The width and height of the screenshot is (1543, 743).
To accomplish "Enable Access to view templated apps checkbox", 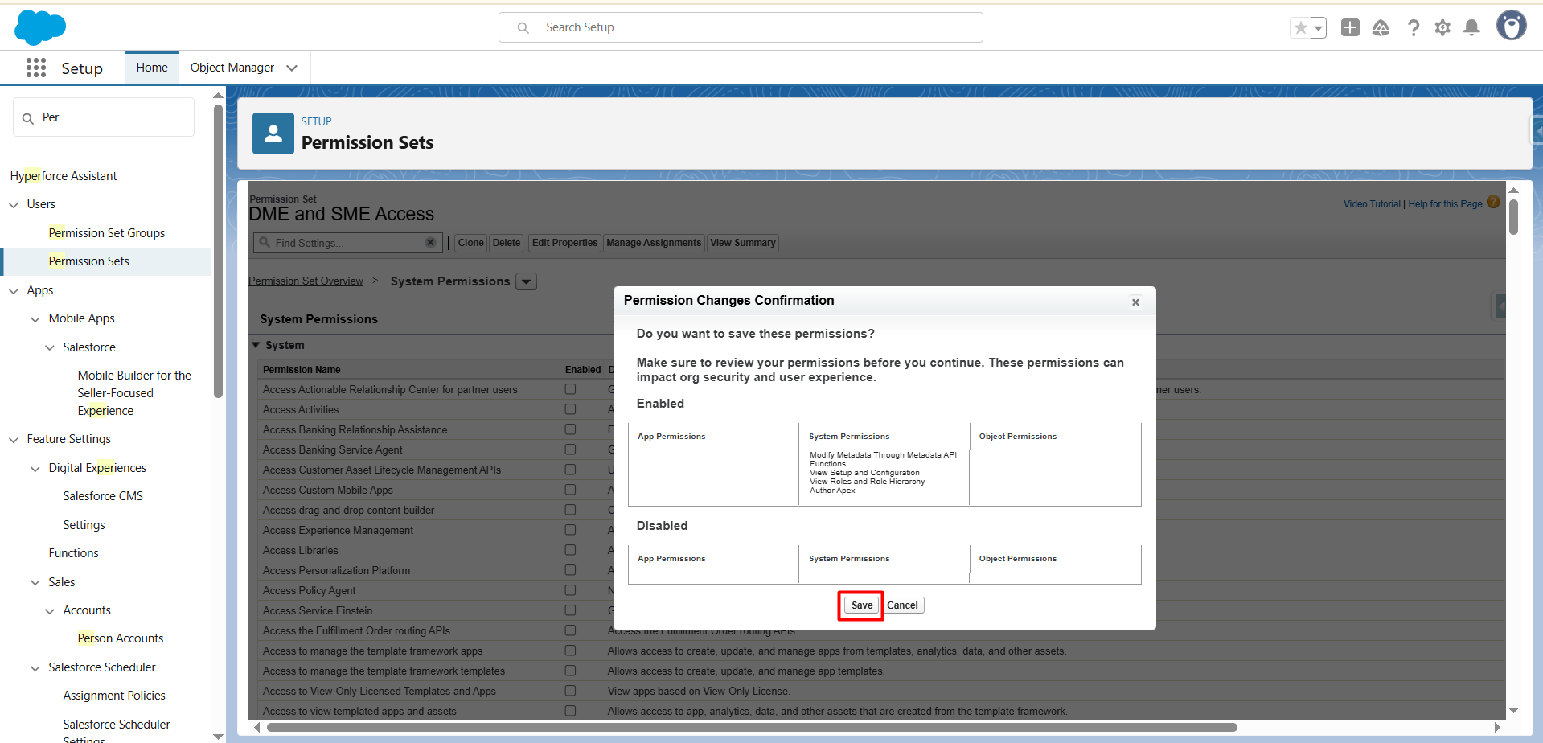I will pyautogui.click(x=570, y=711).
